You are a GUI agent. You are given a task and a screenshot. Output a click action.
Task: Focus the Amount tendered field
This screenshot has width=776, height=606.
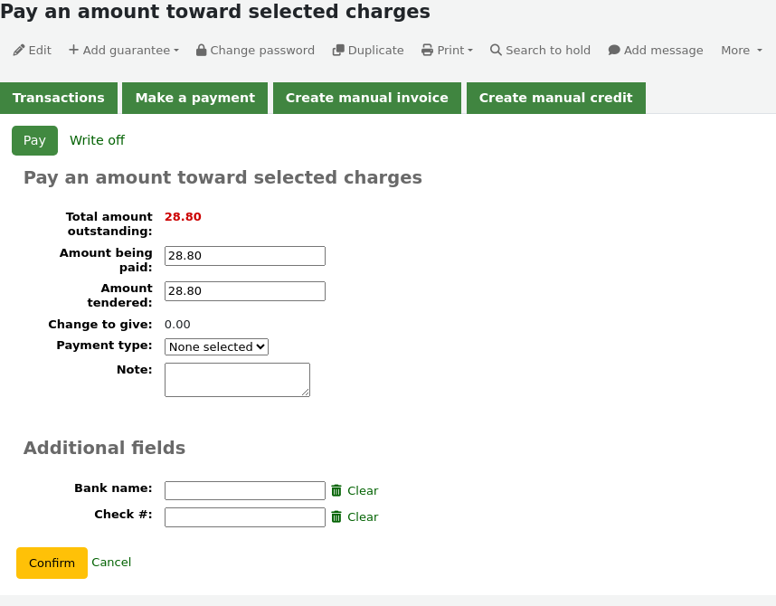point(245,291)
